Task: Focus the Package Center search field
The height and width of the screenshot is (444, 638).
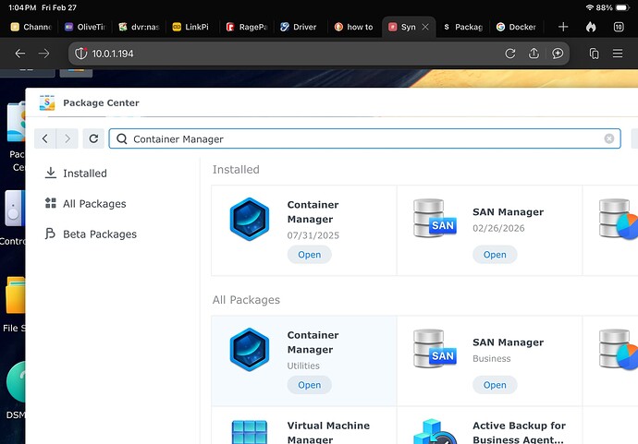Action: [361, 138]
